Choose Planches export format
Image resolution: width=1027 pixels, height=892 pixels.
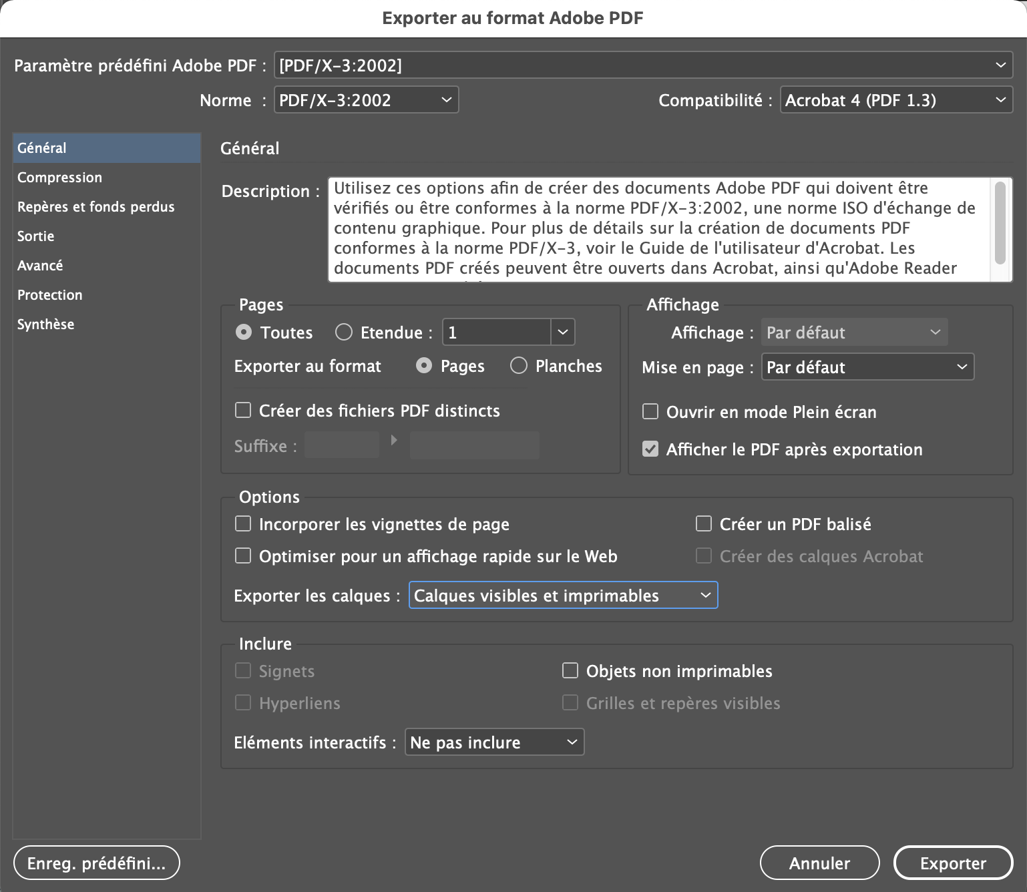pos(519,366)
